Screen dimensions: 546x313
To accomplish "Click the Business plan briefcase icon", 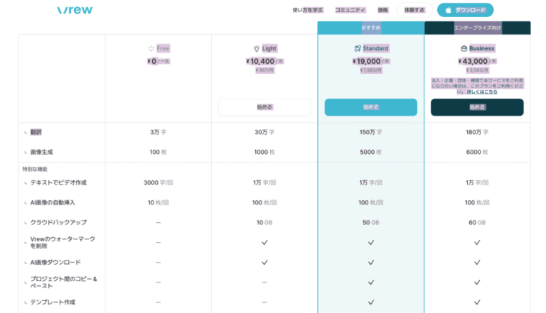I will coord(464,48).
